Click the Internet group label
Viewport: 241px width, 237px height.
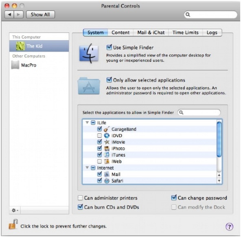click(105, 168)
